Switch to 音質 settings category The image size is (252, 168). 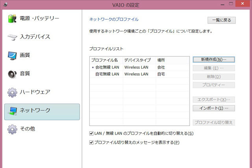click(x=42, y=74)
